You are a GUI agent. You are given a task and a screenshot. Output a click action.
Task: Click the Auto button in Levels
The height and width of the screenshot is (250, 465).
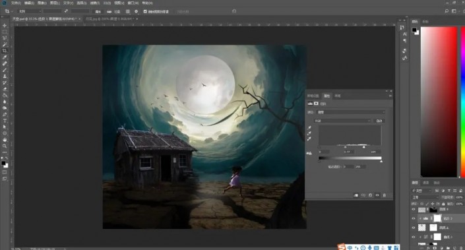pyautogui.click(x=379, y=121)
